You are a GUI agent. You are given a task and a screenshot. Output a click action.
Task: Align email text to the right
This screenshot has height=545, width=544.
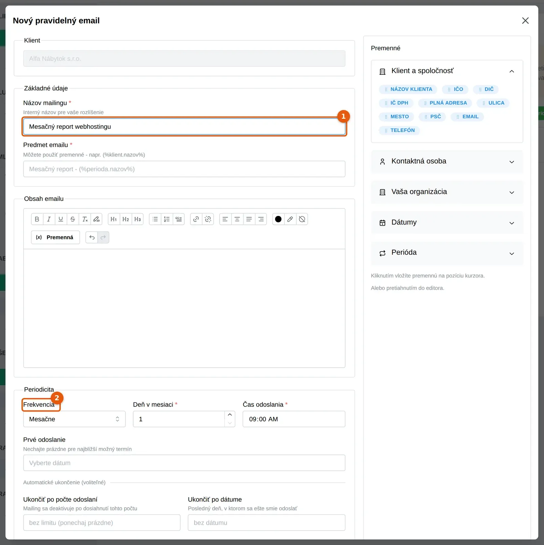pyautogui.click(x=261, y=219)
